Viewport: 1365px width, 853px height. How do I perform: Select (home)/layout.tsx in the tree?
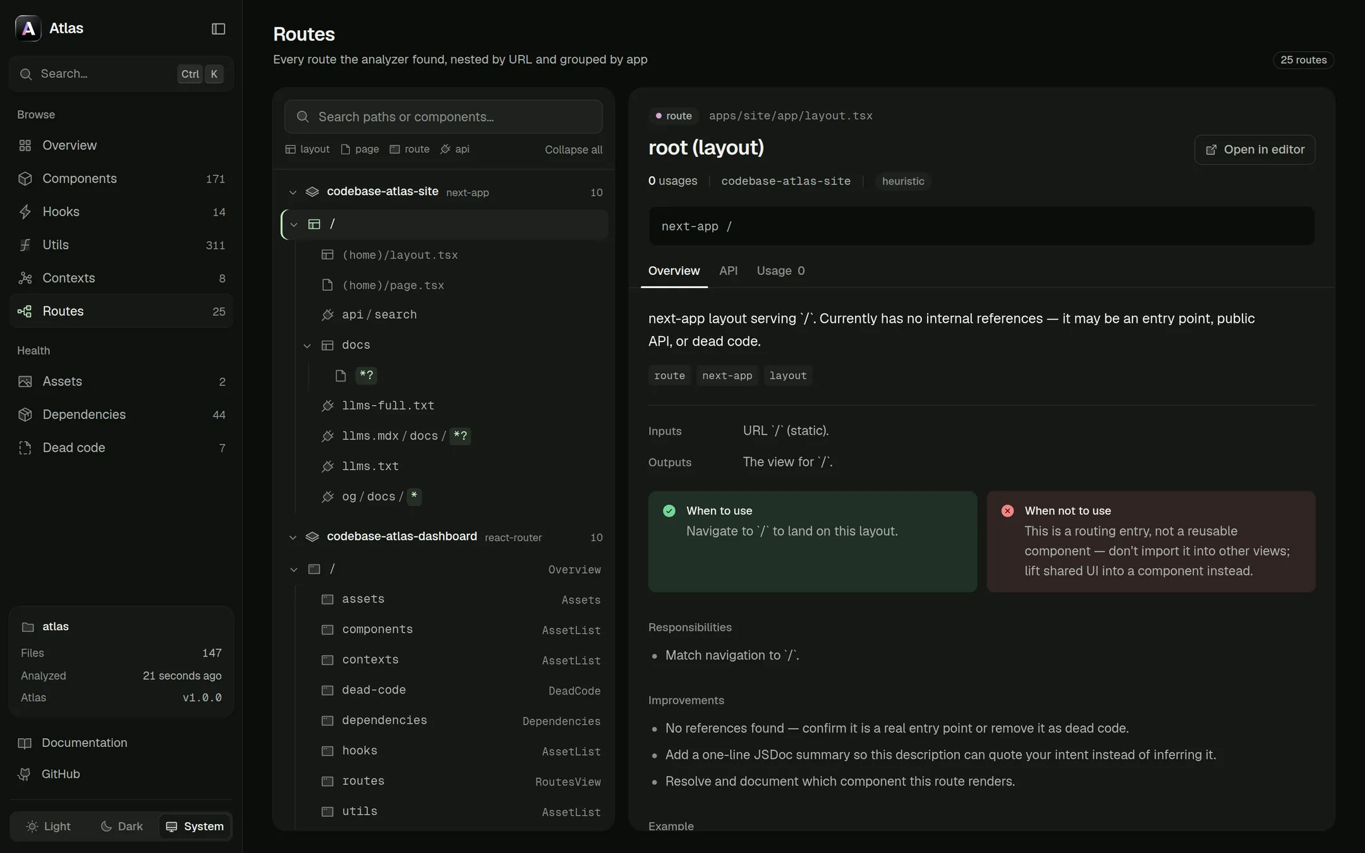pos(458,255)
